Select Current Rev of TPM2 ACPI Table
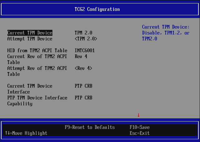The image size is (200, 142). (x=37, y=59)
